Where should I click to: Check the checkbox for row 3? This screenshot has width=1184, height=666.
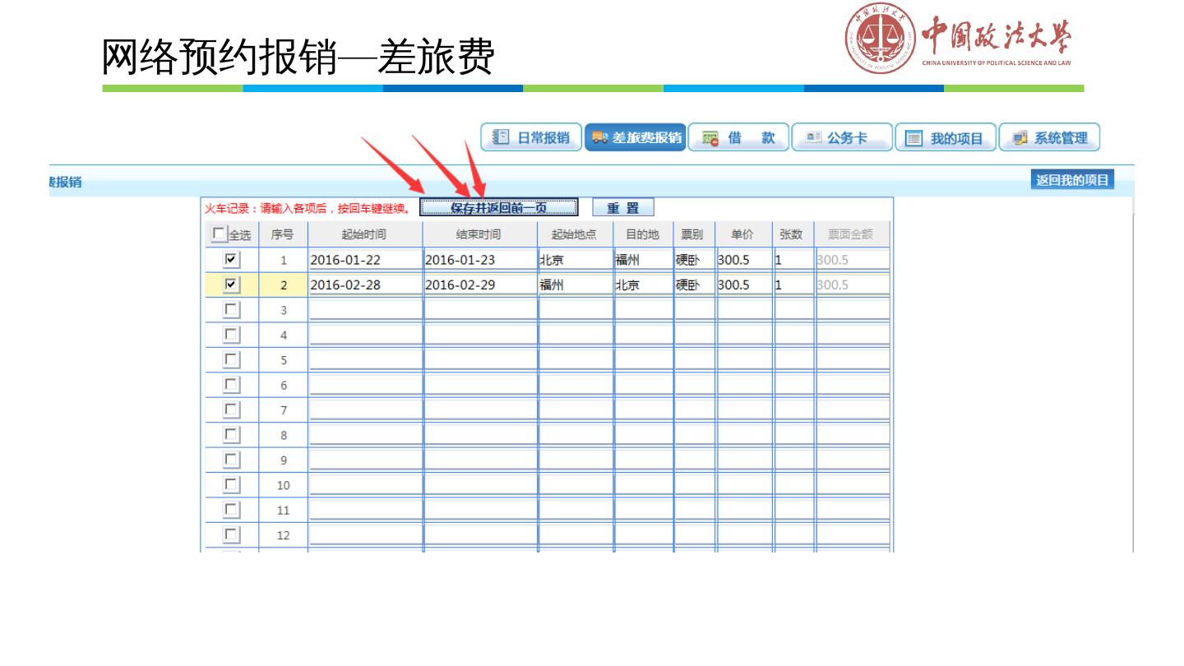tap(231, 309)
